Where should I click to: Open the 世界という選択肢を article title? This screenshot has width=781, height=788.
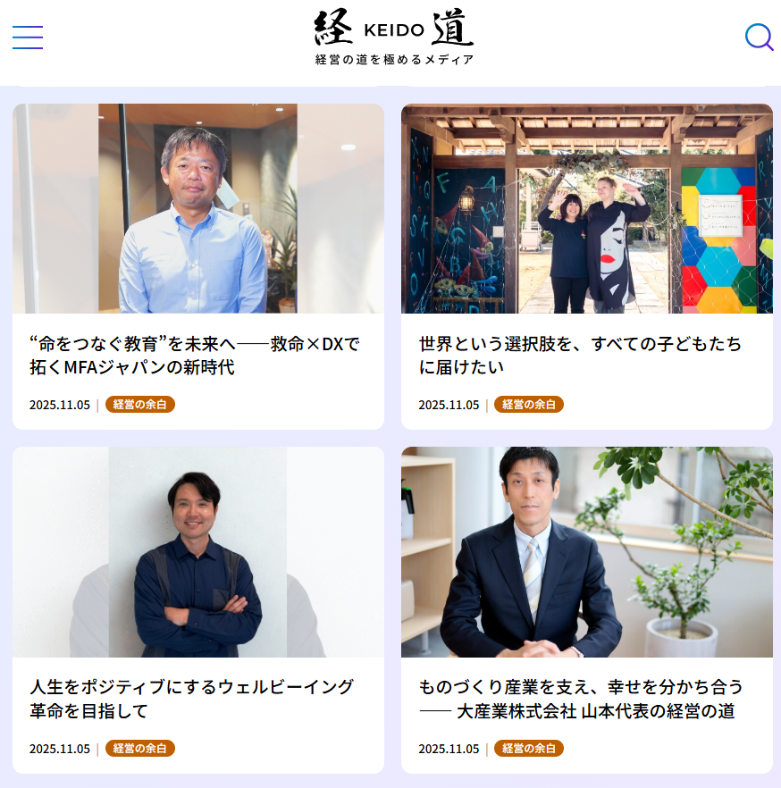click(x=580, y=356)
